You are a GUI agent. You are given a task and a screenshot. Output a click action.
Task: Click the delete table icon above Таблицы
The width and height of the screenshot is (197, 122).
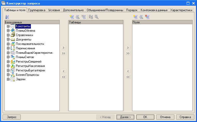pyautogui.click(x=83, y=17)
